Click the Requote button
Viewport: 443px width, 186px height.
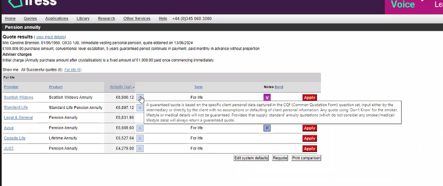280,158
